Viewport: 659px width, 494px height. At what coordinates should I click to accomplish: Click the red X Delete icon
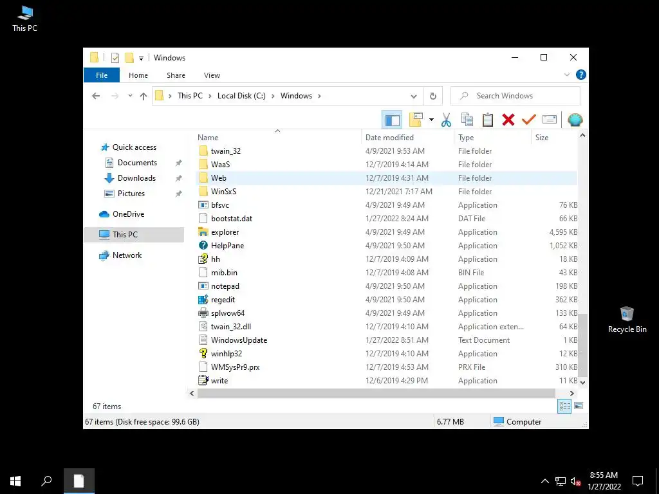(x=508, y=120)
